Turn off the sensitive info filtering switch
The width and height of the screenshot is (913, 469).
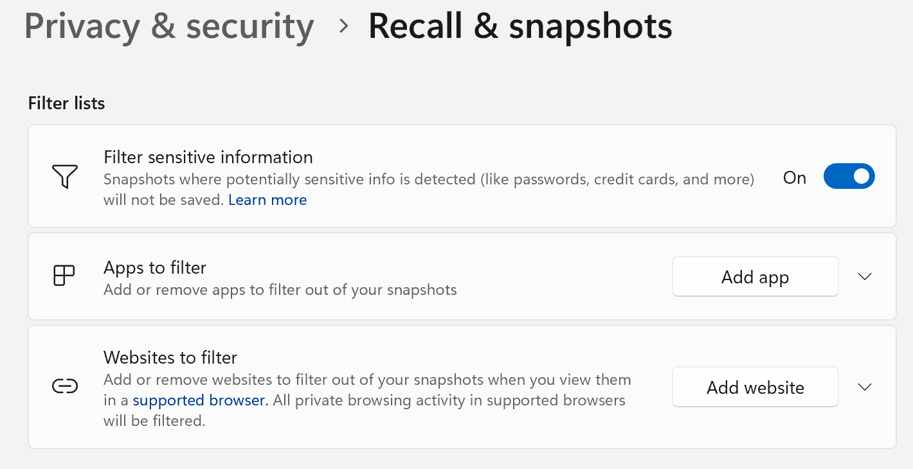[x=849, y=176]
